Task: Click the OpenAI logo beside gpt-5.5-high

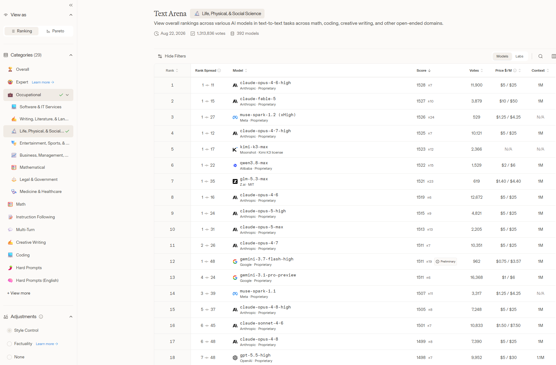Action: point(235,358)
